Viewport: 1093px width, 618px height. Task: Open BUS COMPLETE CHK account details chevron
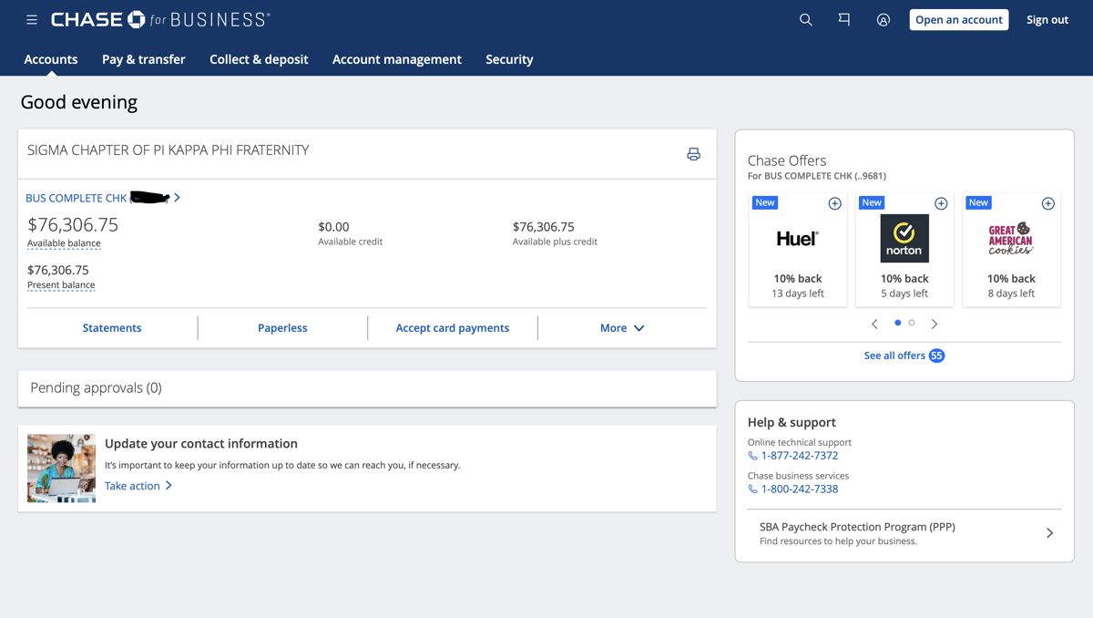(177, 198)
